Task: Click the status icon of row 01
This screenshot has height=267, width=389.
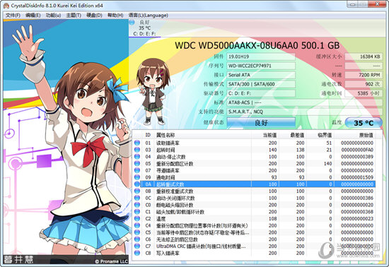Action: [x=137, y=143]
